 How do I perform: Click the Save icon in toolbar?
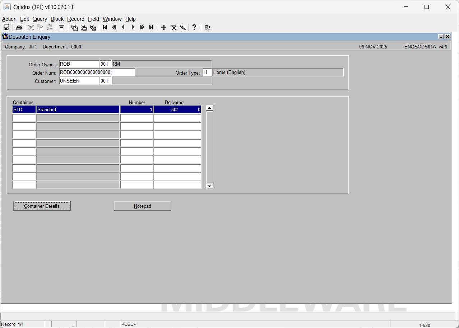click(x=6, y=28)
